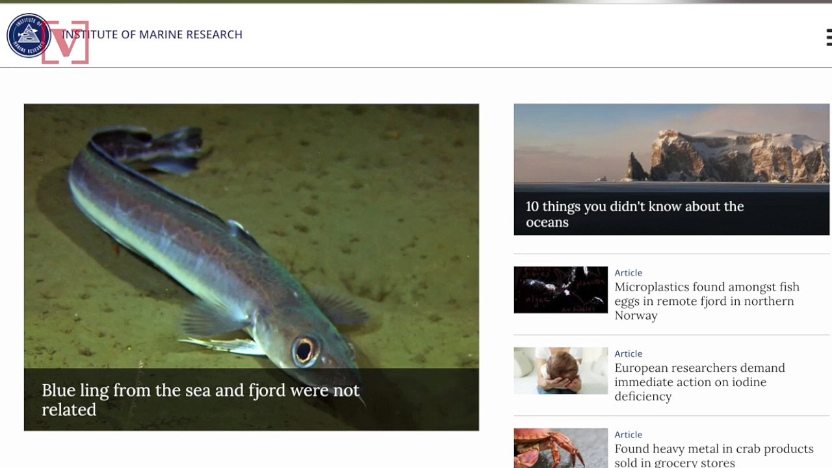832x468 pixels.
Task: Open the Institute of Marine Research title link
Action: point(152,34)
